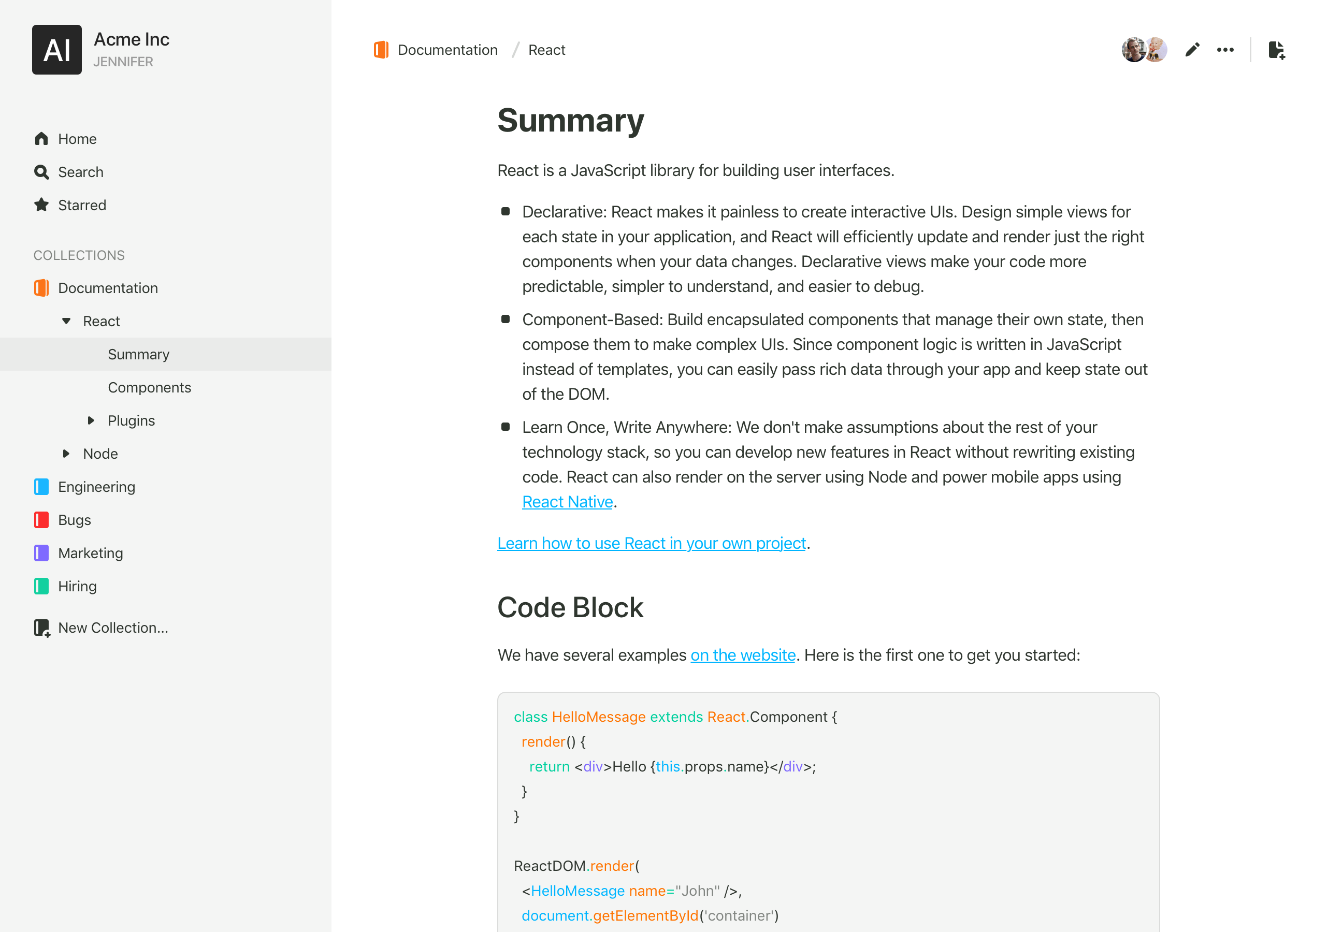Viewport: 1328px width, 932px height.
Task: Open the three-dots more options menu
Action: click(1225, 50)
